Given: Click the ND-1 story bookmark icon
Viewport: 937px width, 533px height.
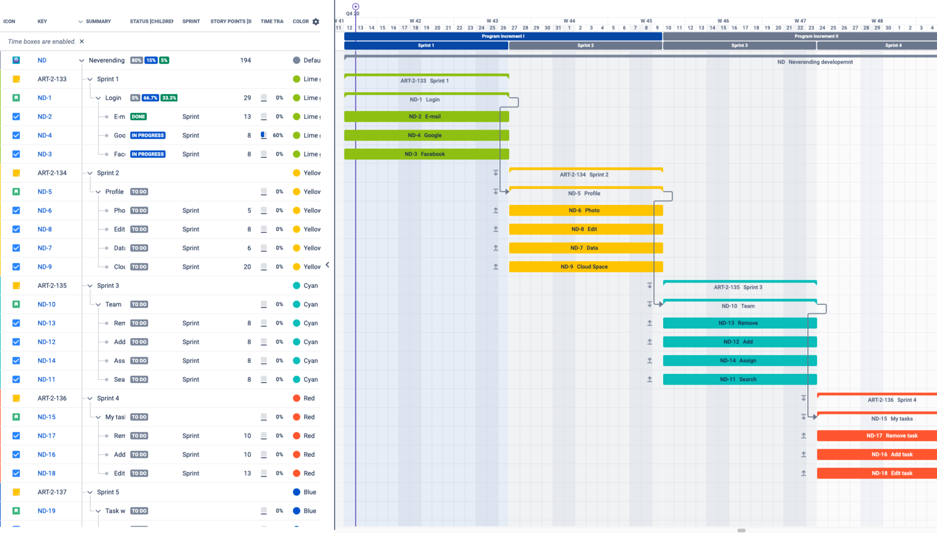Looking at the screenshot, I should 16,98.
